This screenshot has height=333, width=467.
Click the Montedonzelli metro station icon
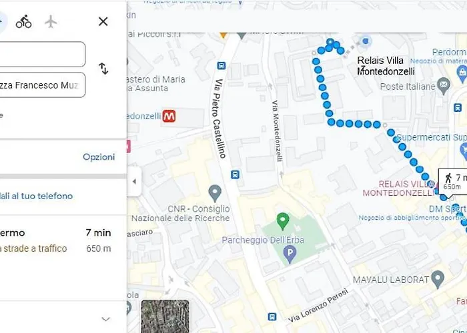coord(169,116)
